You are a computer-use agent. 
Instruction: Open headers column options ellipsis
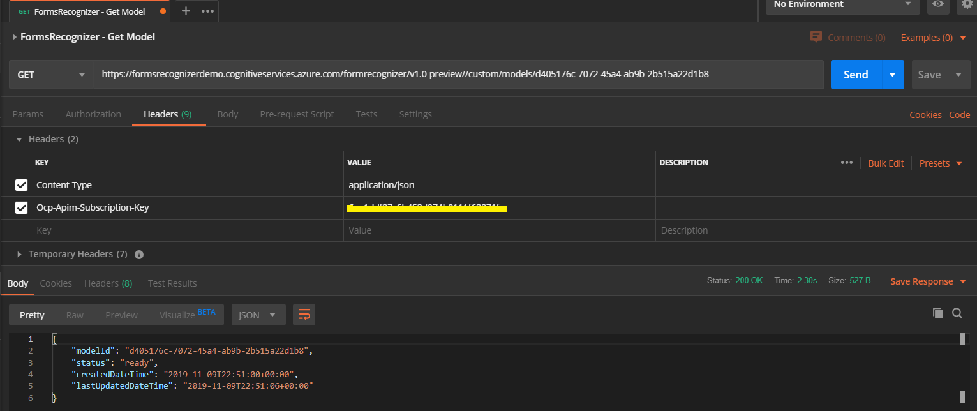(847, 163)
